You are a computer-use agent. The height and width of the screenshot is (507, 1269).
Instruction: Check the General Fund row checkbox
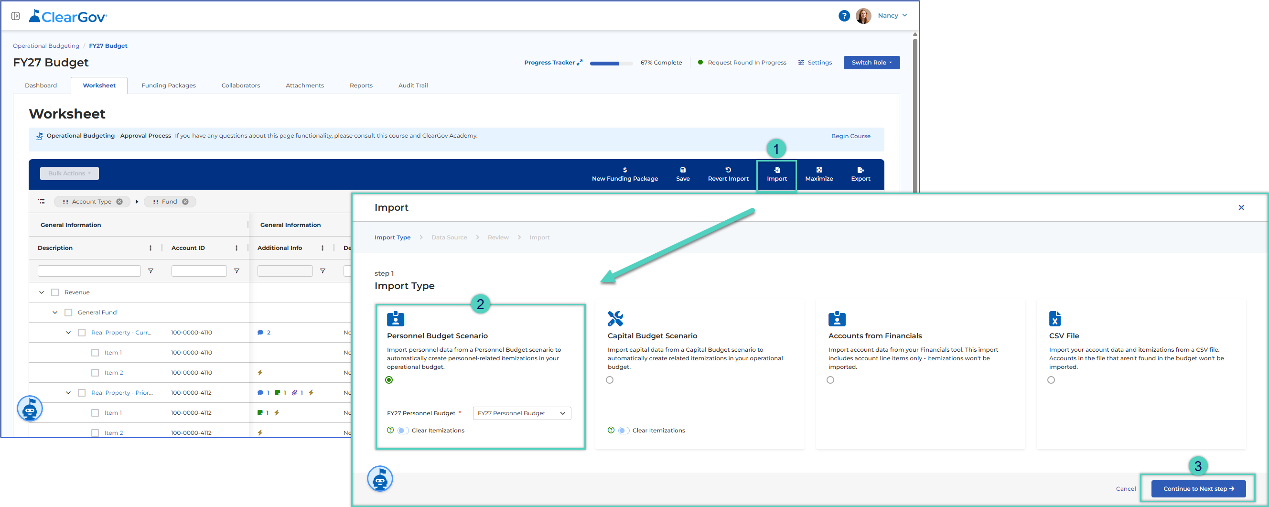[68, 313]
